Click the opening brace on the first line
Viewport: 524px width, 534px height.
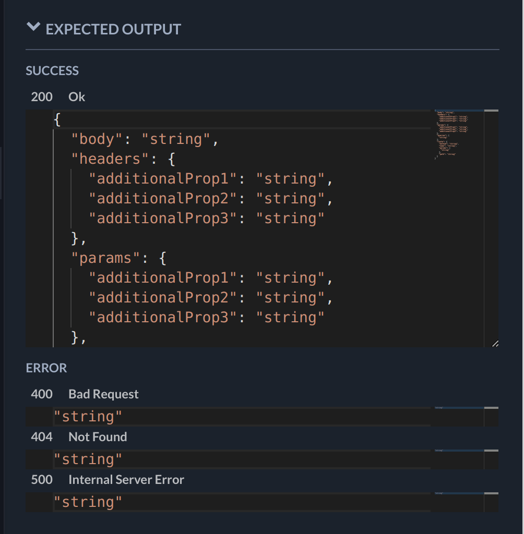(x=57, y=120)
